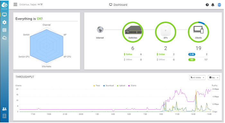The image size is (225, 123).
Task: Click the help question mark icon
Action: (207, 5)
